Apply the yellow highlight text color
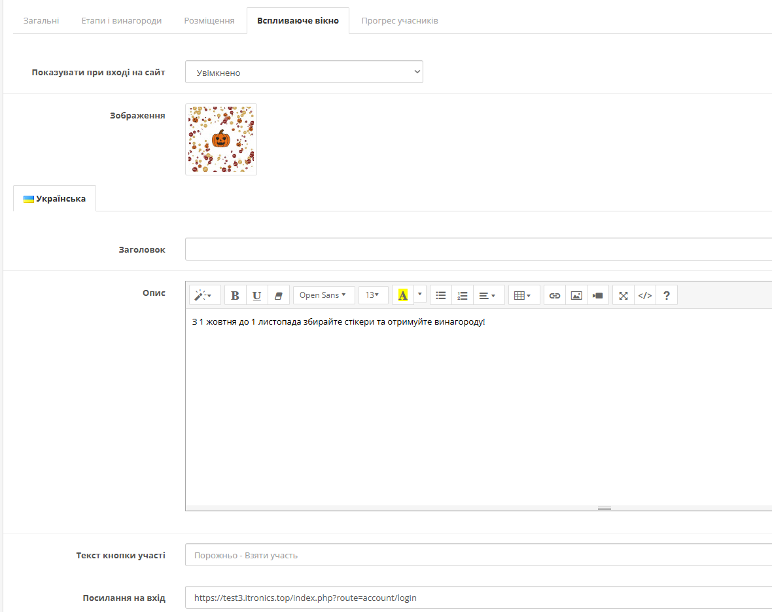This screenshot has width=772, height=612. [x=403, y=295]
